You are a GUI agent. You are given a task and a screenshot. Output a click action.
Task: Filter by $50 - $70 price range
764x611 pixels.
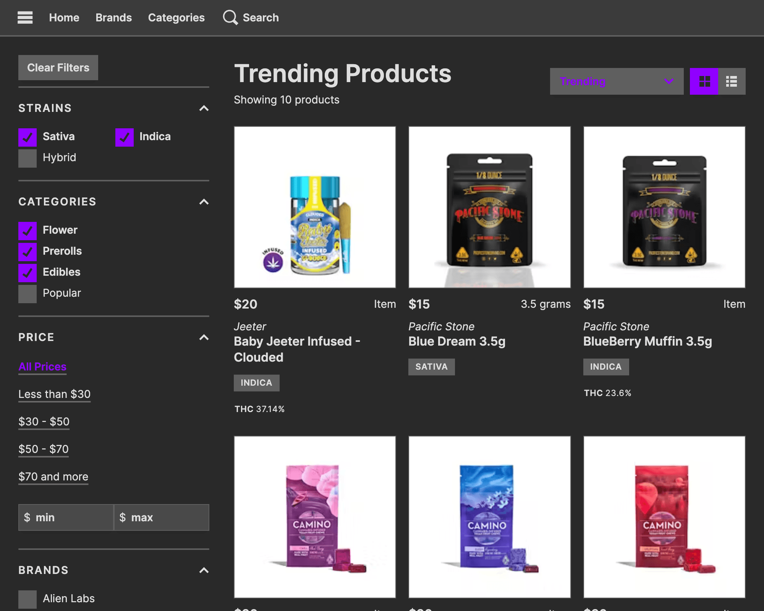(x=44, y=449)
